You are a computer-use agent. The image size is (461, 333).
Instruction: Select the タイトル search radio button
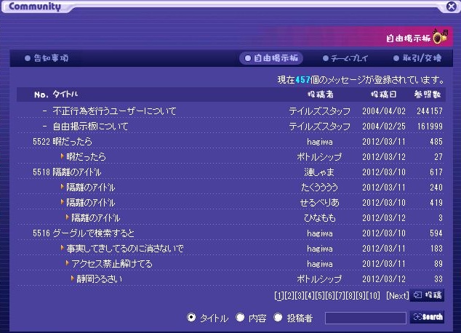(x=192, y=317)
